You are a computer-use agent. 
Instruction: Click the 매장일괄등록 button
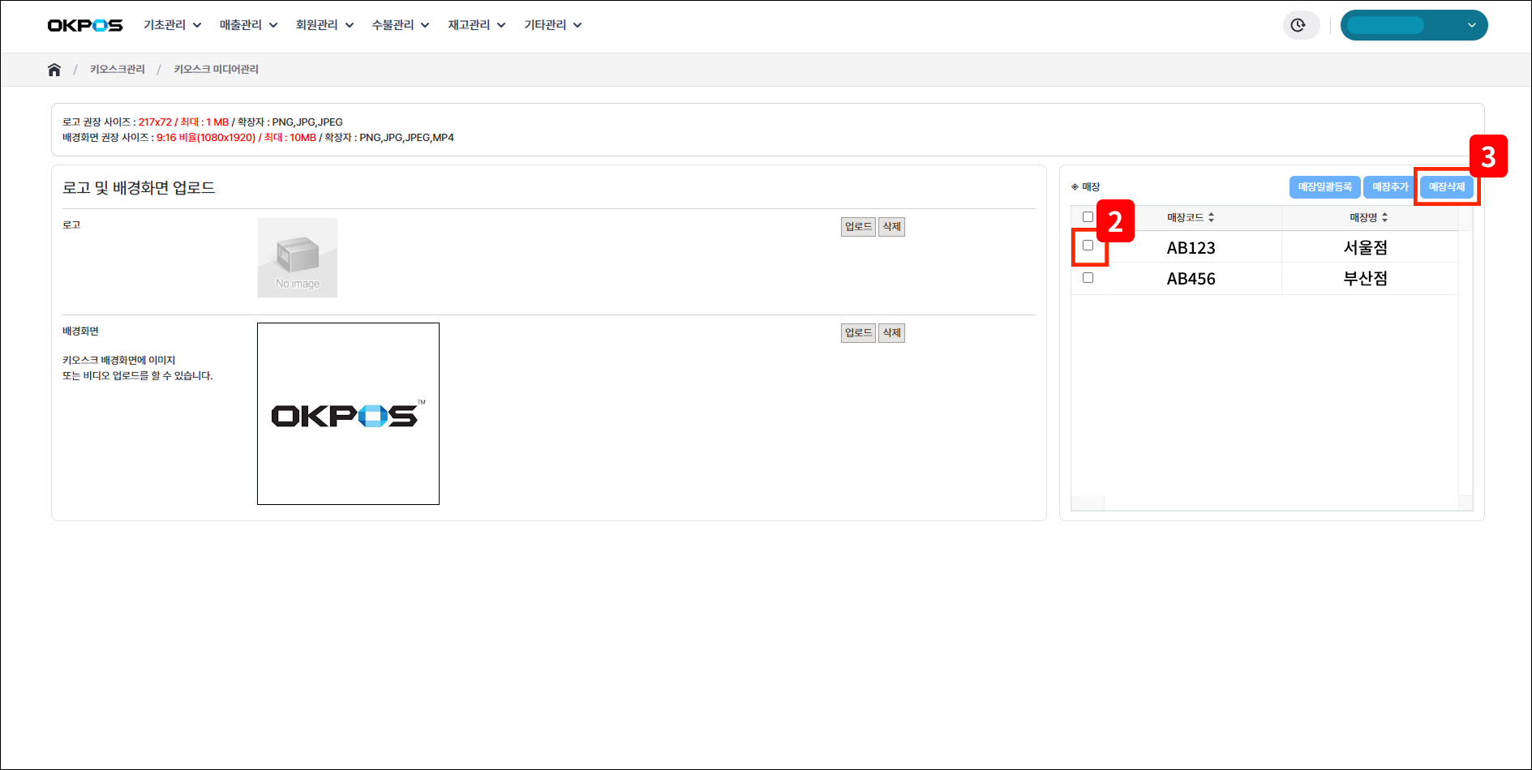coord(1324,187)
